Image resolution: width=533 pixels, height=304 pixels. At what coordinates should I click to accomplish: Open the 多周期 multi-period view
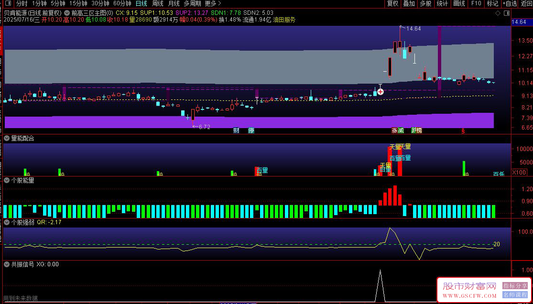(x=192, y=4)
